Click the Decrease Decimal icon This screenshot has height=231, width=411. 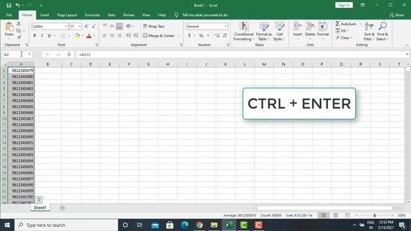click(x=225, y=35)
